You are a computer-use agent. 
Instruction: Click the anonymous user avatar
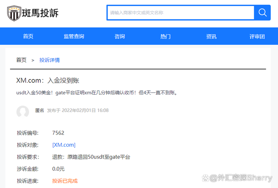(x=23, y=112)
